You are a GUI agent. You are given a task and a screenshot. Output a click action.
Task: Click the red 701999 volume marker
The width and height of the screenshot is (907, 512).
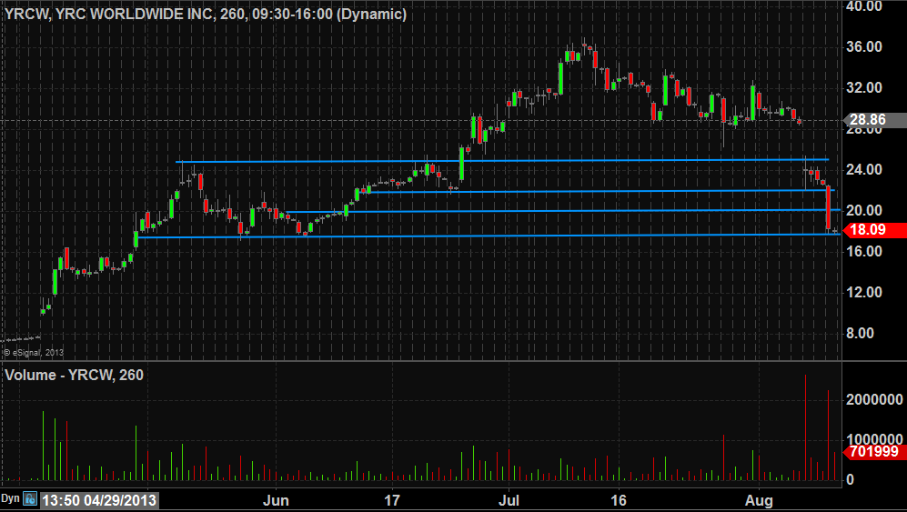point(874,452)
